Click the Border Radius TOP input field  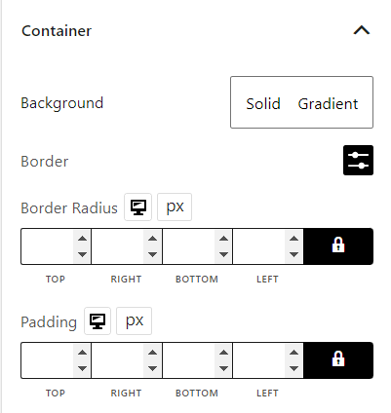(x=48, y=246)
